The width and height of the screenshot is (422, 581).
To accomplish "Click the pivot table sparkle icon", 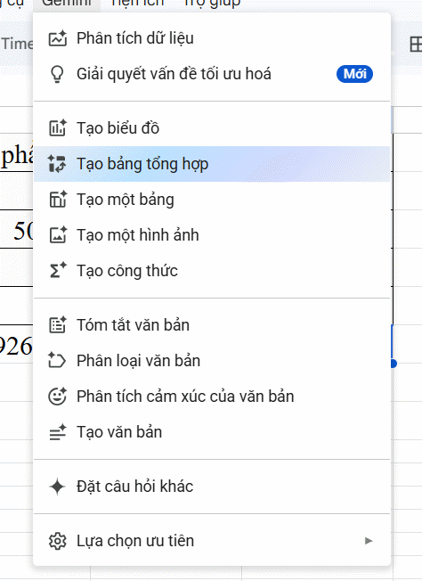I will (x=57, y=164).
